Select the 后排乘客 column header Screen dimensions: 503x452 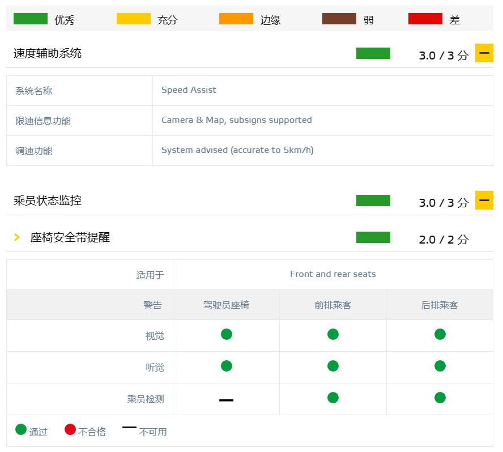(x=440, y=305)
